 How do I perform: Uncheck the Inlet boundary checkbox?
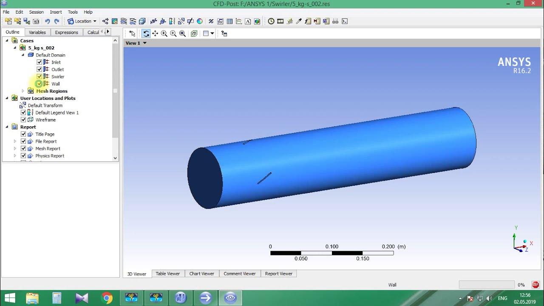click(x=40, y=62)
